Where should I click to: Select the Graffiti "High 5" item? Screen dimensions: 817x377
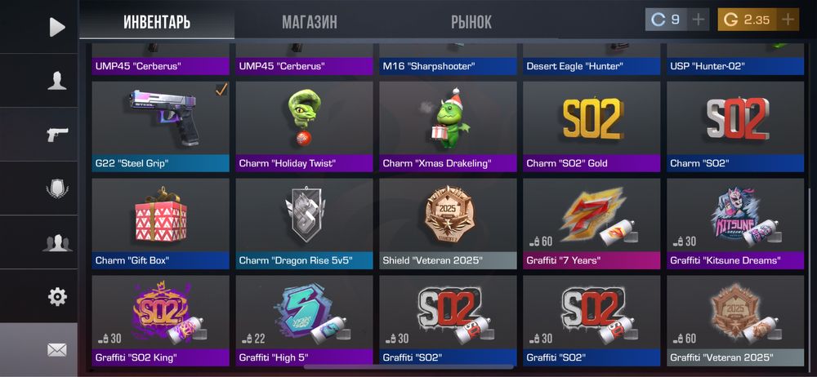(x=304, y=321)
